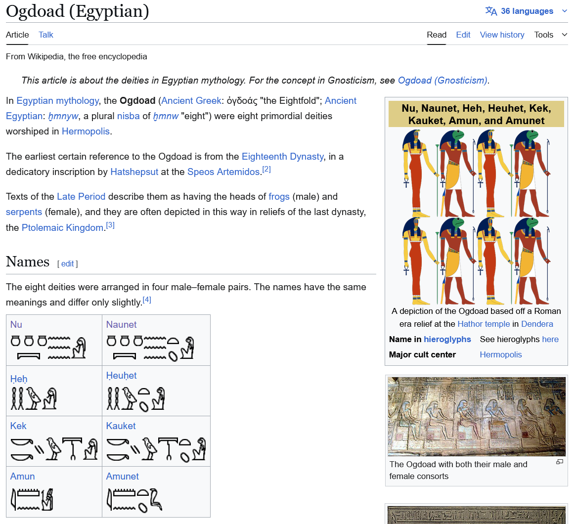Click the Hermopolis link in infobox
This screenshot has width=574, height=524.
coord(500,354)
